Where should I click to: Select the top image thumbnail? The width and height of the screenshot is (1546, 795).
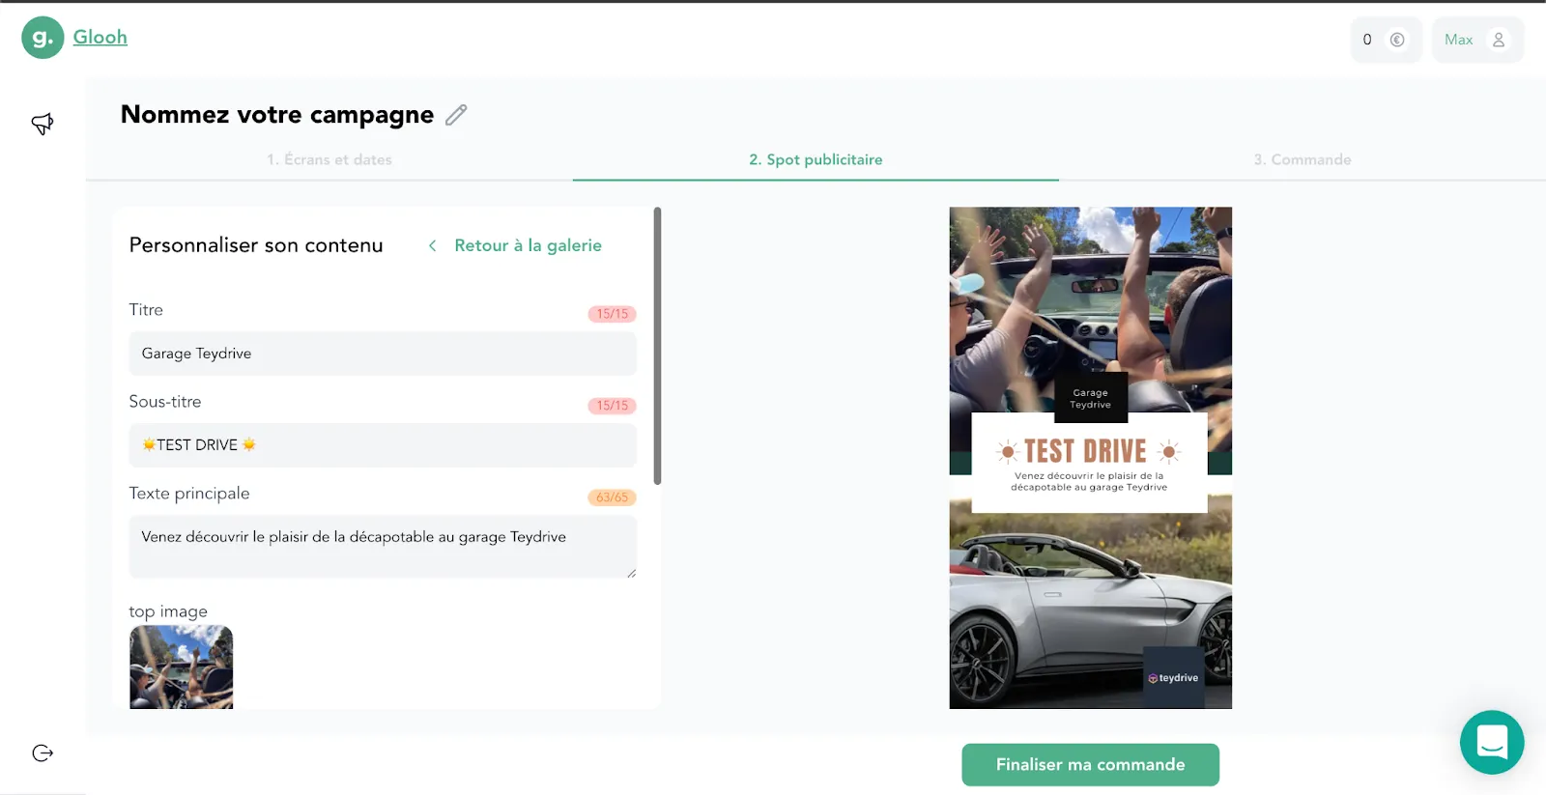pos(182,667)
